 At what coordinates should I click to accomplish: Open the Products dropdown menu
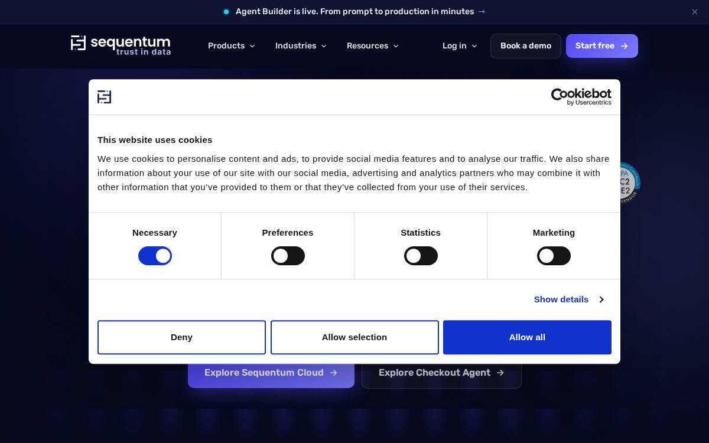232,46
